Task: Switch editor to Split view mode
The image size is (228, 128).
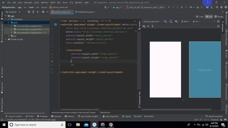Action: point(209,17)
